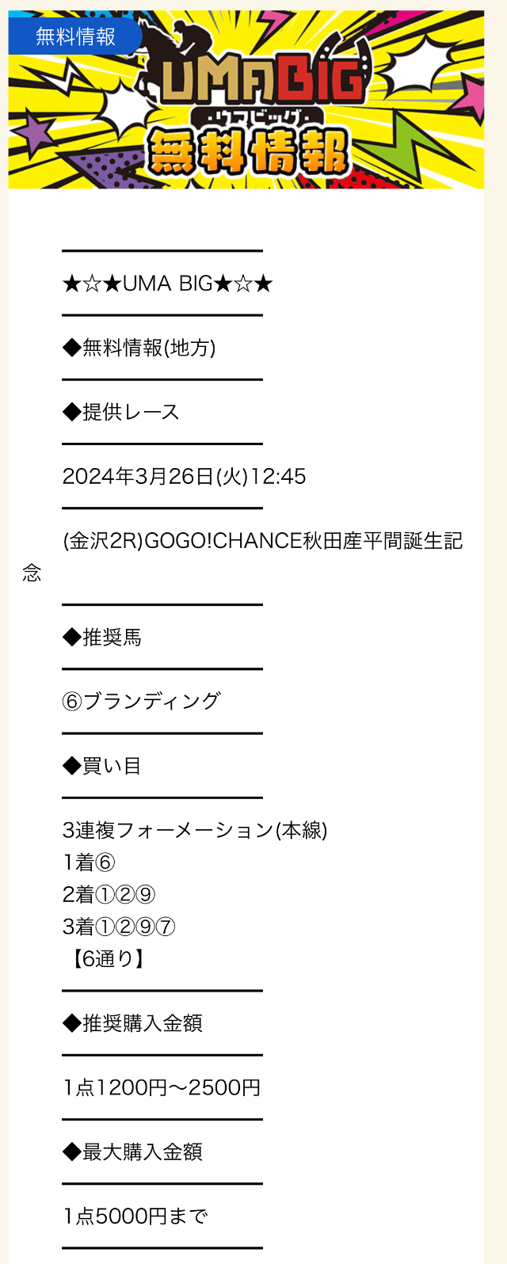Click the ★☆★UMA BIG★☆★ heading
Screen dimensions: 507x1264
167,284
